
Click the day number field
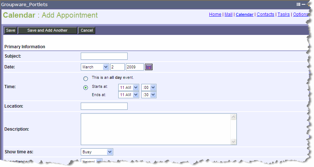[x=118, y=67]
